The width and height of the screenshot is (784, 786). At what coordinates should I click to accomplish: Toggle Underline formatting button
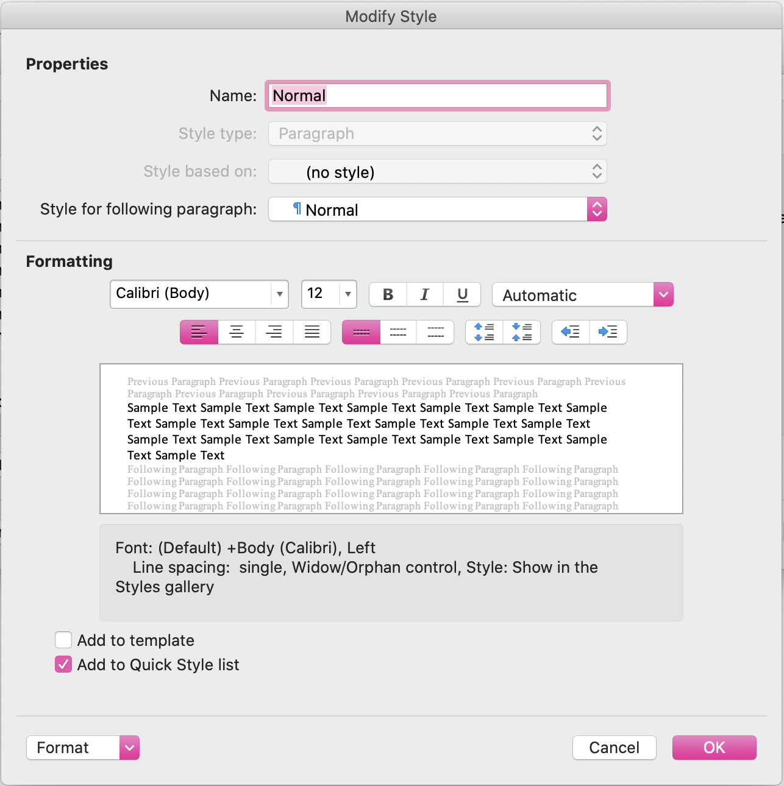(x=462, y=295)
